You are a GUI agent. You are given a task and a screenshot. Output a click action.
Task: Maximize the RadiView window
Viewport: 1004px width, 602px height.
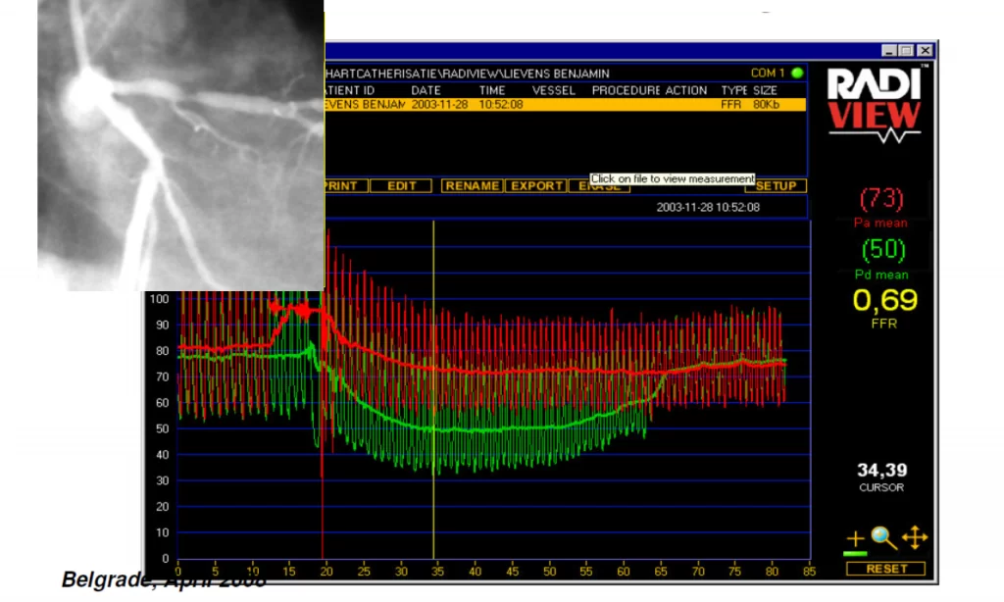906,51
